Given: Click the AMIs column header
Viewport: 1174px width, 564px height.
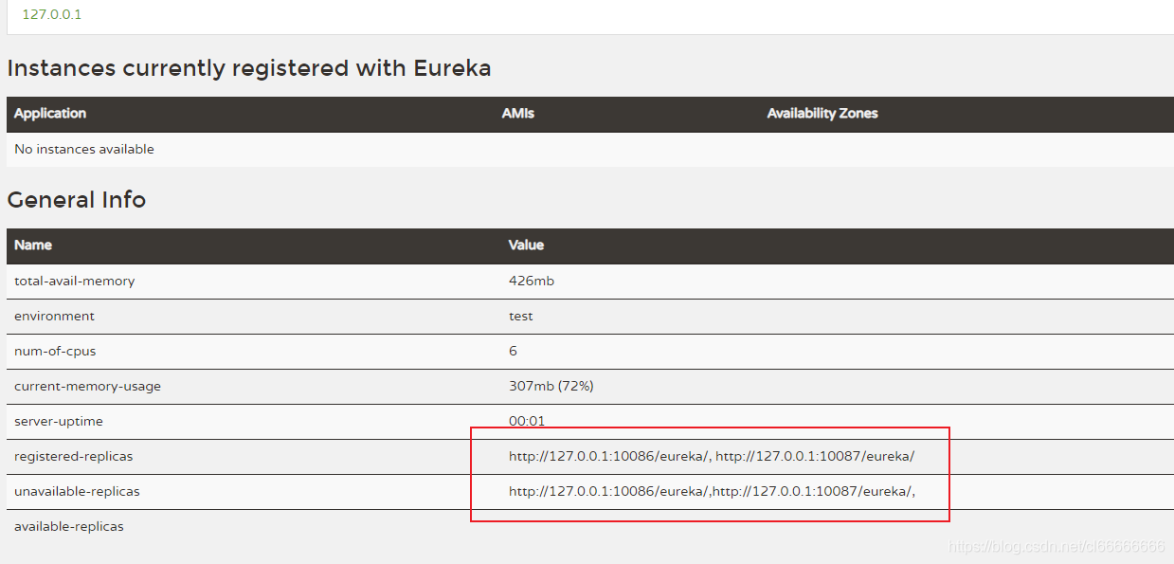Looking at the screenshot, I should [518, 113].
